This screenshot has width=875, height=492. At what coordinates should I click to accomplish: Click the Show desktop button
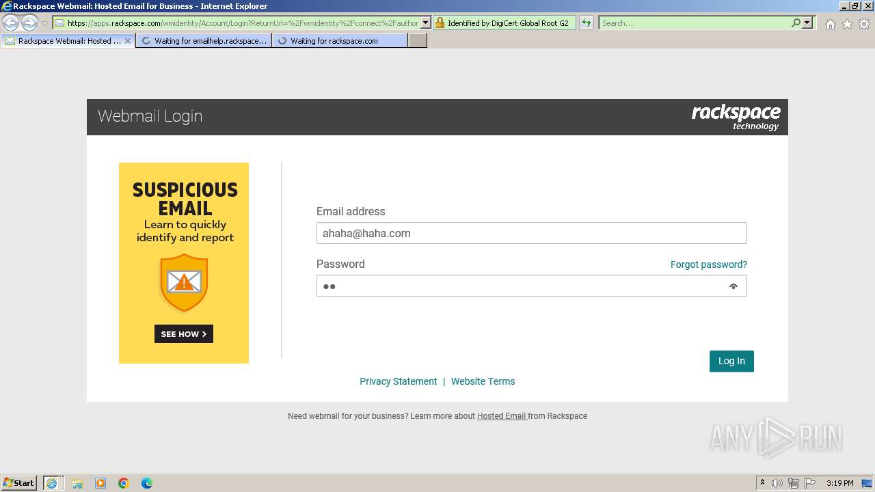[x=867, y=483]
